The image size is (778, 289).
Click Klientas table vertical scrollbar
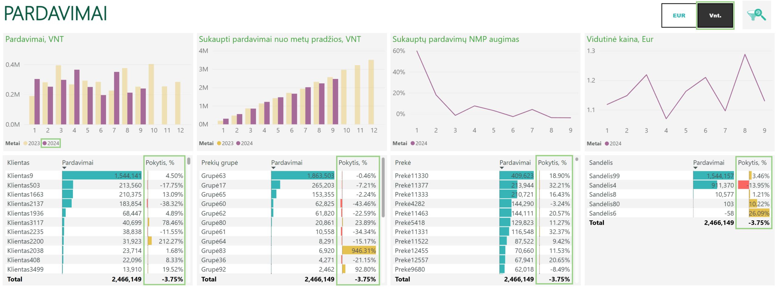pyautogui.click(x=189, y=161)
